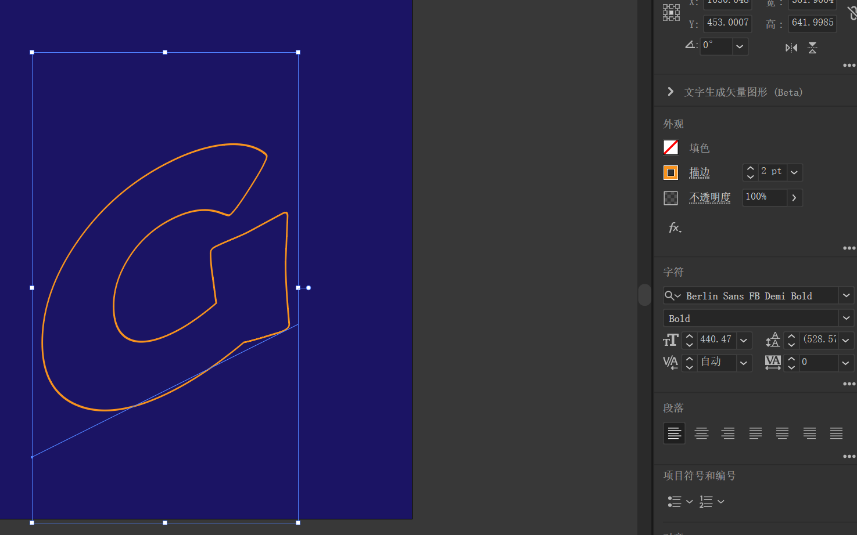
Task: Open the kerning dropdown
Action: 744,363
